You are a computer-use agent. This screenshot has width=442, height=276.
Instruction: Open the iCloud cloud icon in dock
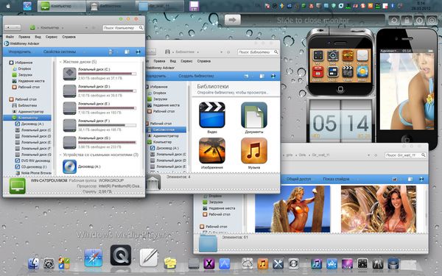click(x=248, y=263)
